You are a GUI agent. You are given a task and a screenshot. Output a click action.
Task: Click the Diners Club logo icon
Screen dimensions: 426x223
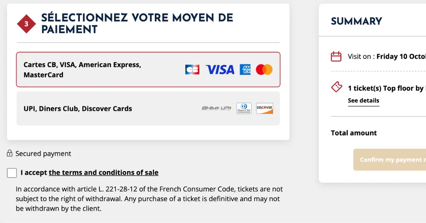pos(244,108)
